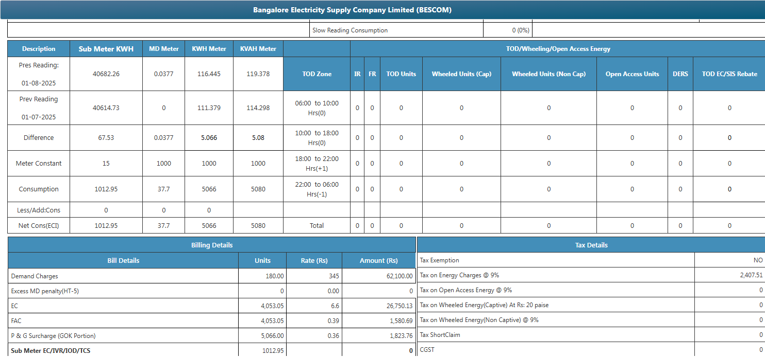Select the Tax Exemption row label
This screenshot has height=357, width=765.
440,260
